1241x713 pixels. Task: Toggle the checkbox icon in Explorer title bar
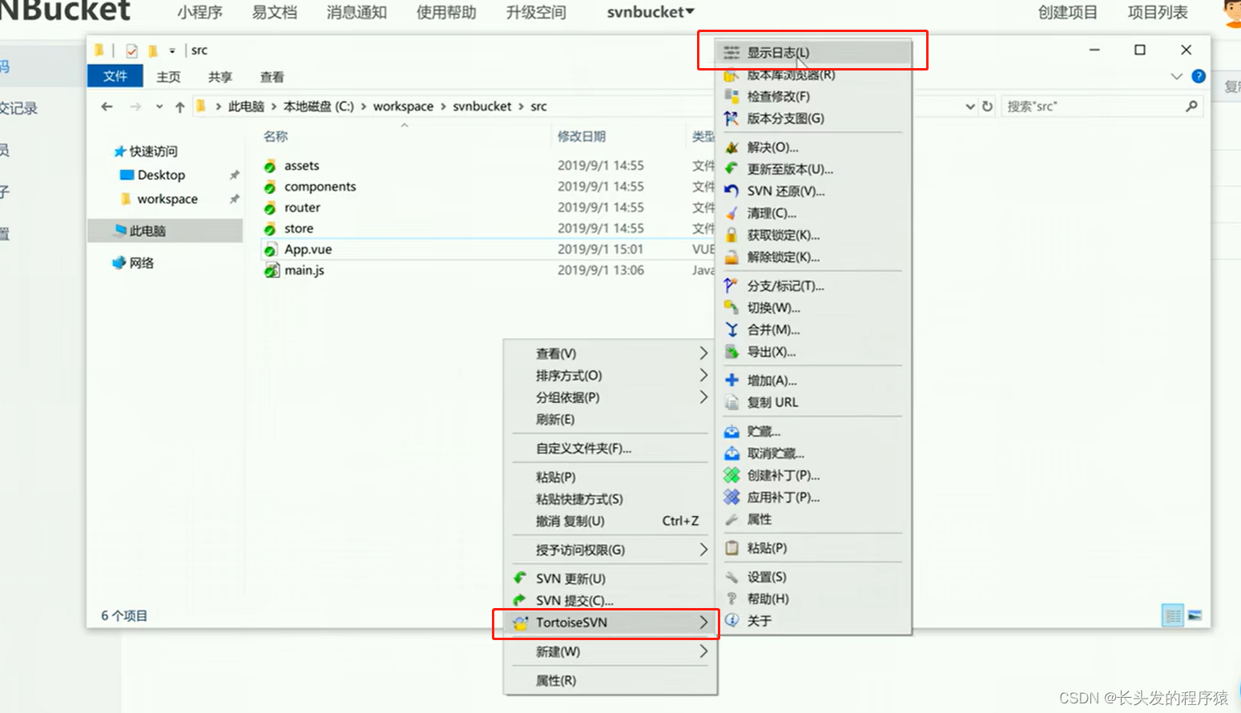(131, 50)
